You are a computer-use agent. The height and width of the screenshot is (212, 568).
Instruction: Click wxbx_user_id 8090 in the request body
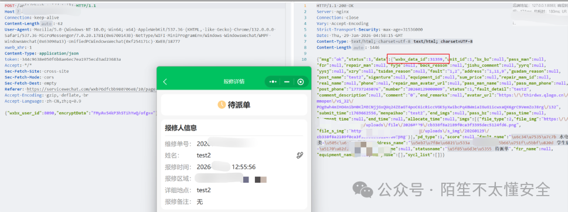coord(30,112)
